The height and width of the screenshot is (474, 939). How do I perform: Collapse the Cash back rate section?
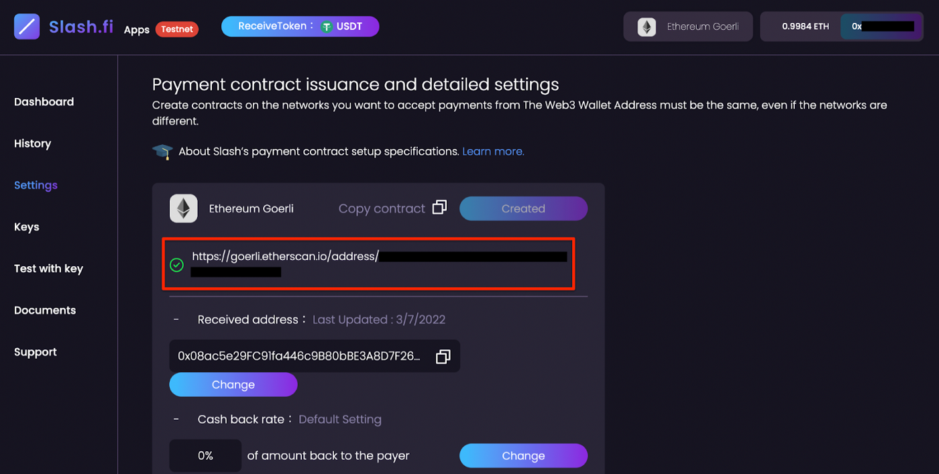tap(176, 418)
